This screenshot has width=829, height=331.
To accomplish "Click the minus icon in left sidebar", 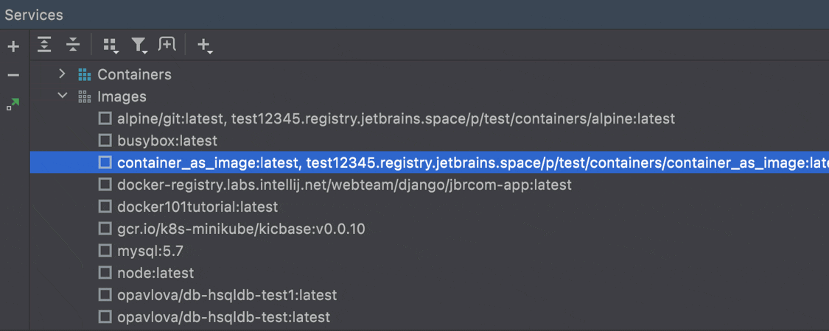I will 13,76.
